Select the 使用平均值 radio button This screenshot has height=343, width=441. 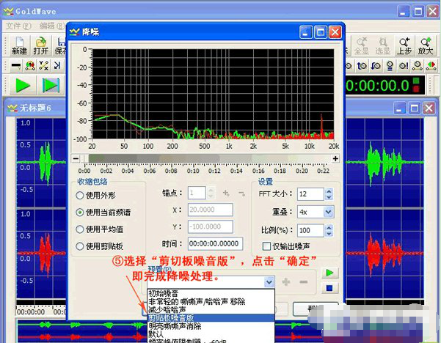80,229
